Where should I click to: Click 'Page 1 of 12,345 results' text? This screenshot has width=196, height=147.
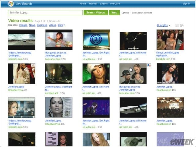pyautogui.click(x=47, y=21)
